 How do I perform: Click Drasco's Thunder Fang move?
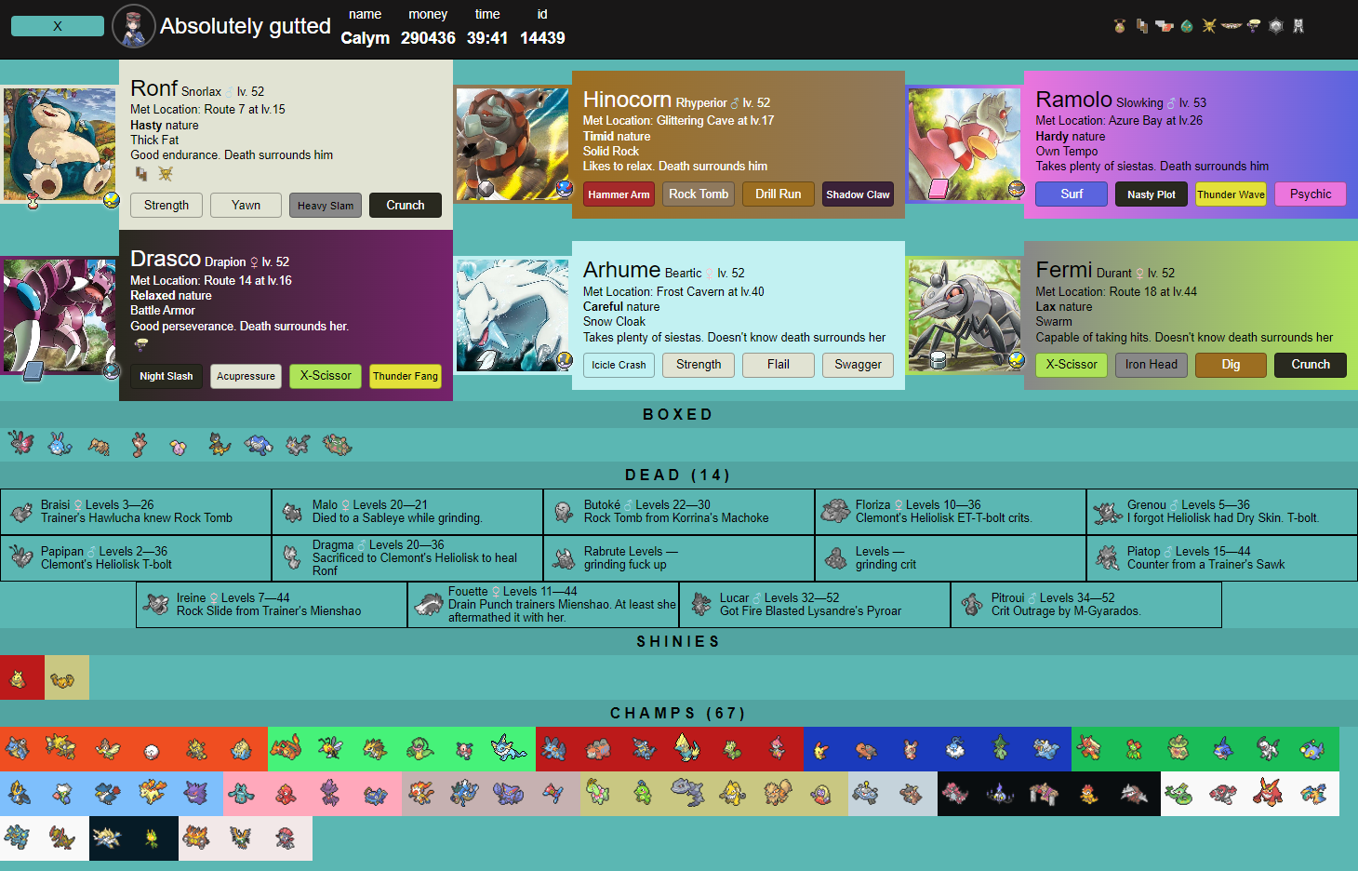click(x=406, y=376)
